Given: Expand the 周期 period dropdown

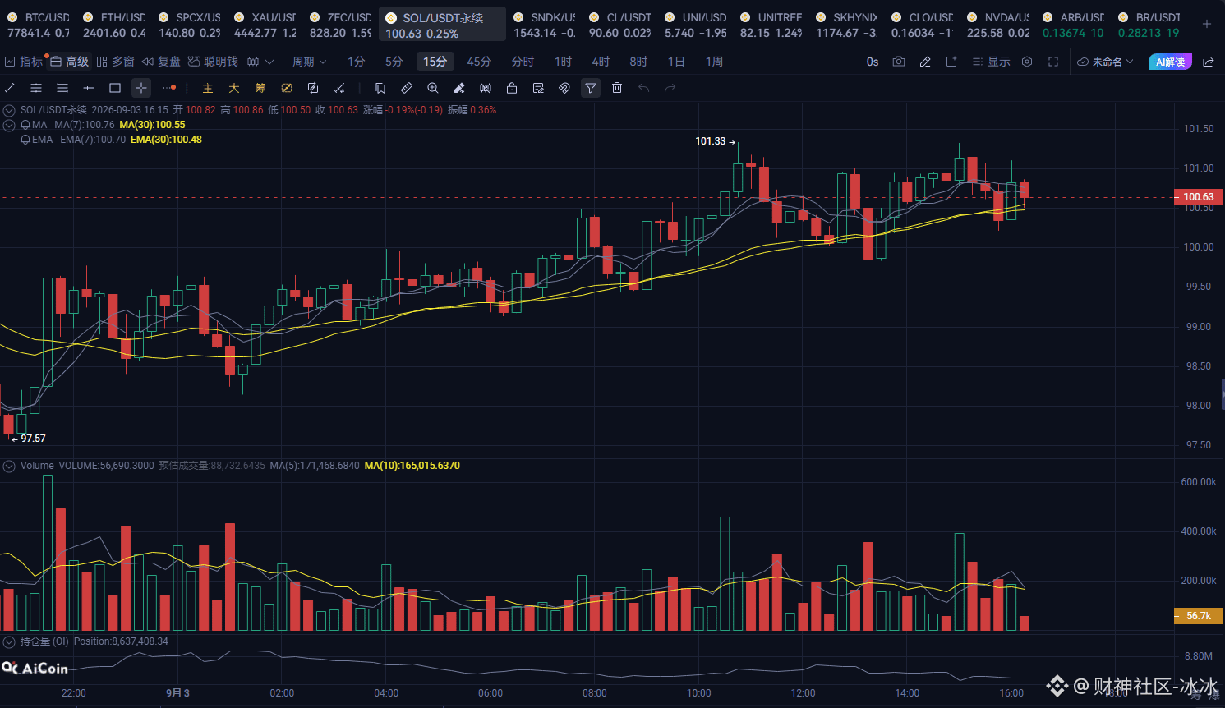Looking at the screenshot, I should click(310, 62).
